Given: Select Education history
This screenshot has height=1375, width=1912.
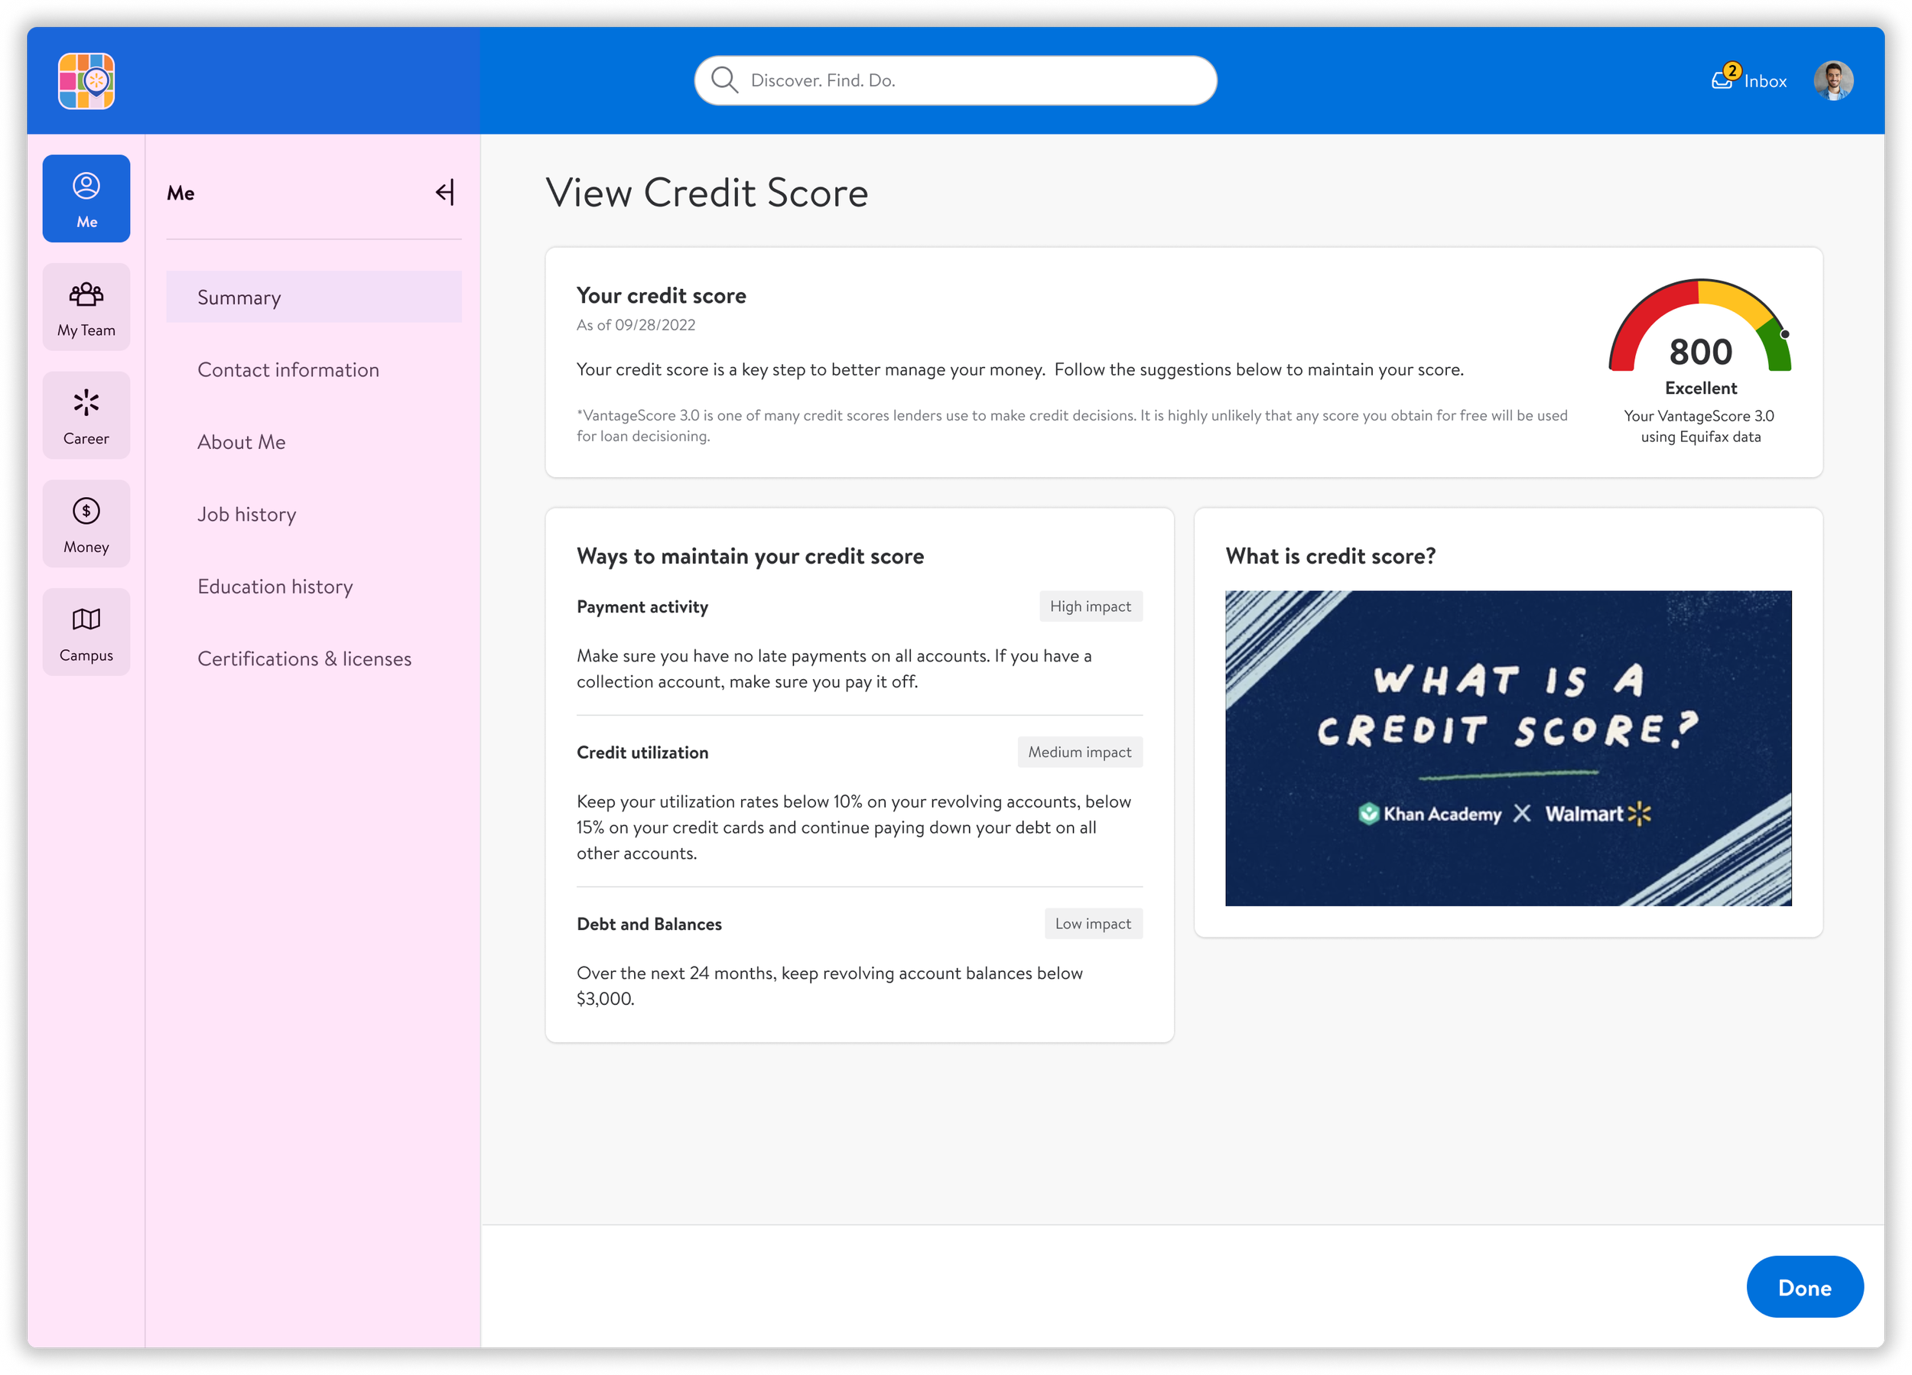Looking at the screenshot, I should click(275, 587).
